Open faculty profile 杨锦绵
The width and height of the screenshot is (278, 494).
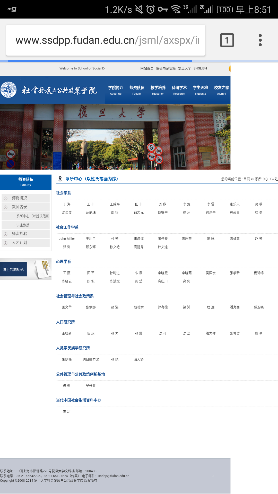[259, 273]
